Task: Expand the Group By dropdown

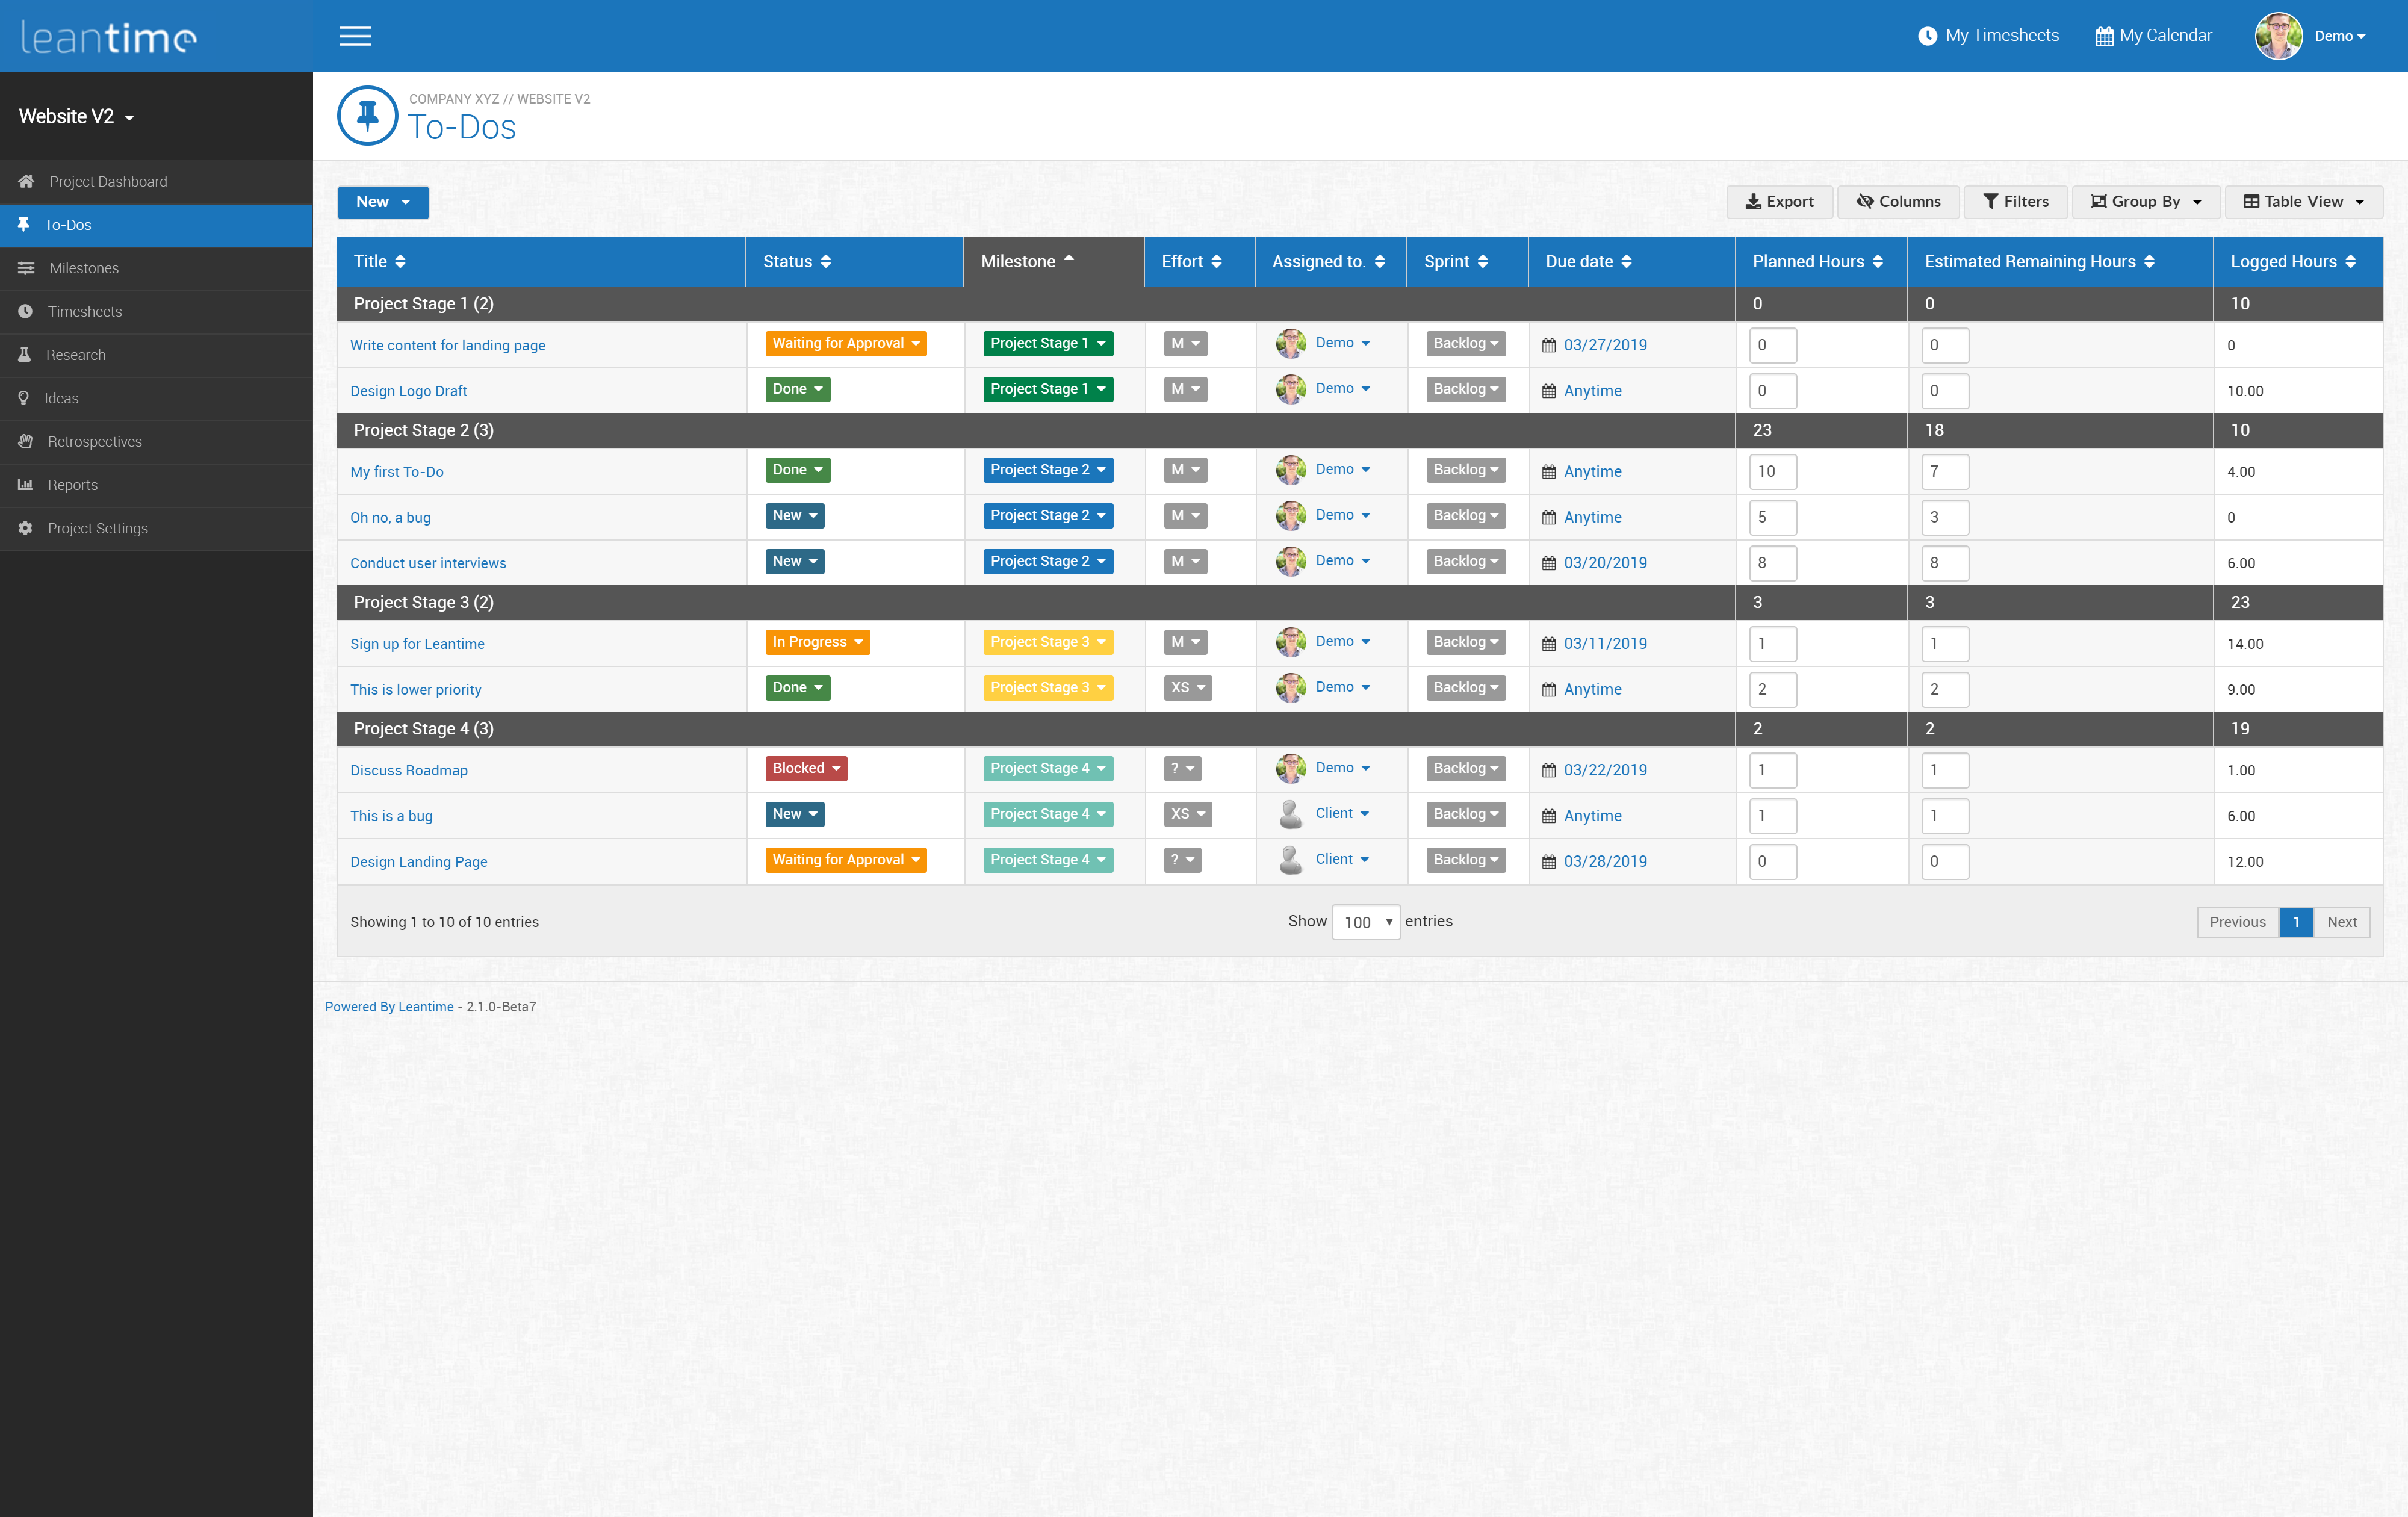Action: pos(2146,202)
